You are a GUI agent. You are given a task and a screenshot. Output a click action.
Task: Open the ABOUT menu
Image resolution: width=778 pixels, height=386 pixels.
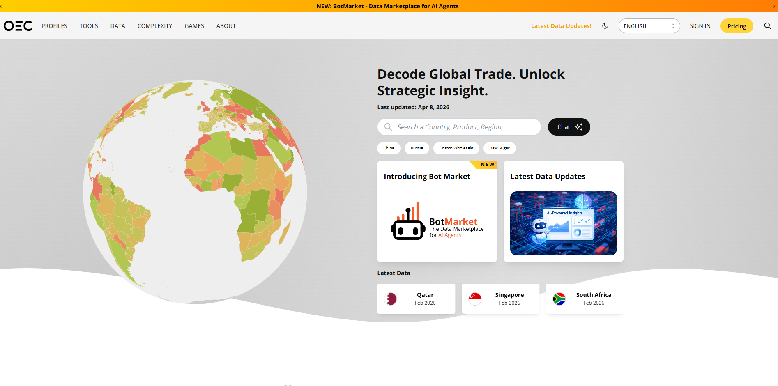[226, 26]
